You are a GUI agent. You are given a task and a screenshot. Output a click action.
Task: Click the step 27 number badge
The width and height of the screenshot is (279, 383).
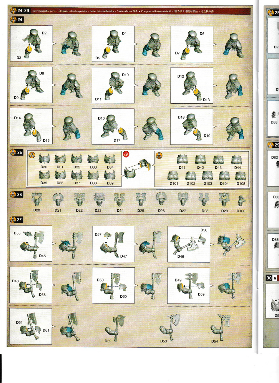pyautogui.click(x=17, y=220)
